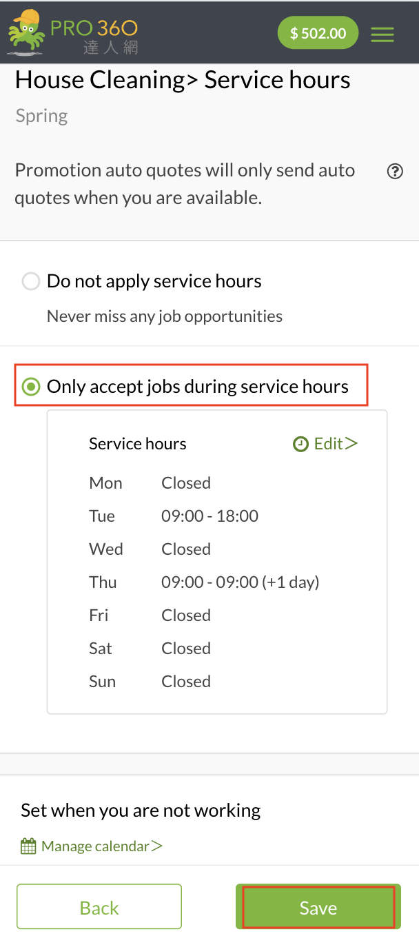The image size is (419, 947).
Task: Click the chevron arrow after Edit
Action: coord(351,444)
